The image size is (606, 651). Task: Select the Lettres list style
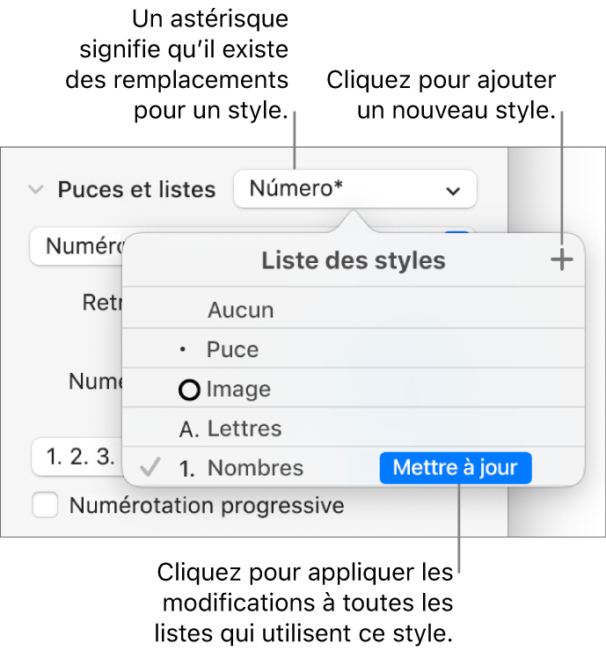(245, 429)
